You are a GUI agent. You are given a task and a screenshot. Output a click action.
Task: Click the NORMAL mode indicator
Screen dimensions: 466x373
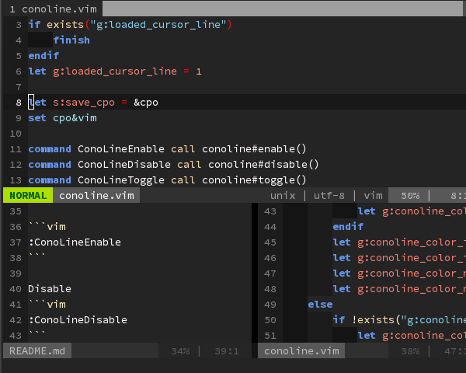point(28,195)
